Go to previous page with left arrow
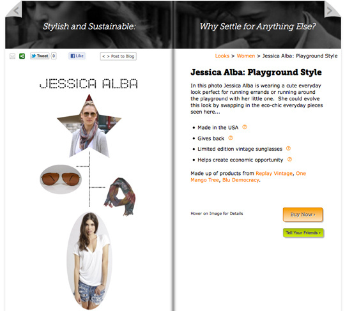 click(x=15, y=10)
